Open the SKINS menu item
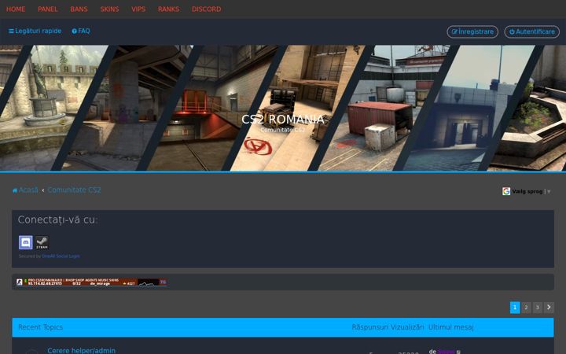 109,9
